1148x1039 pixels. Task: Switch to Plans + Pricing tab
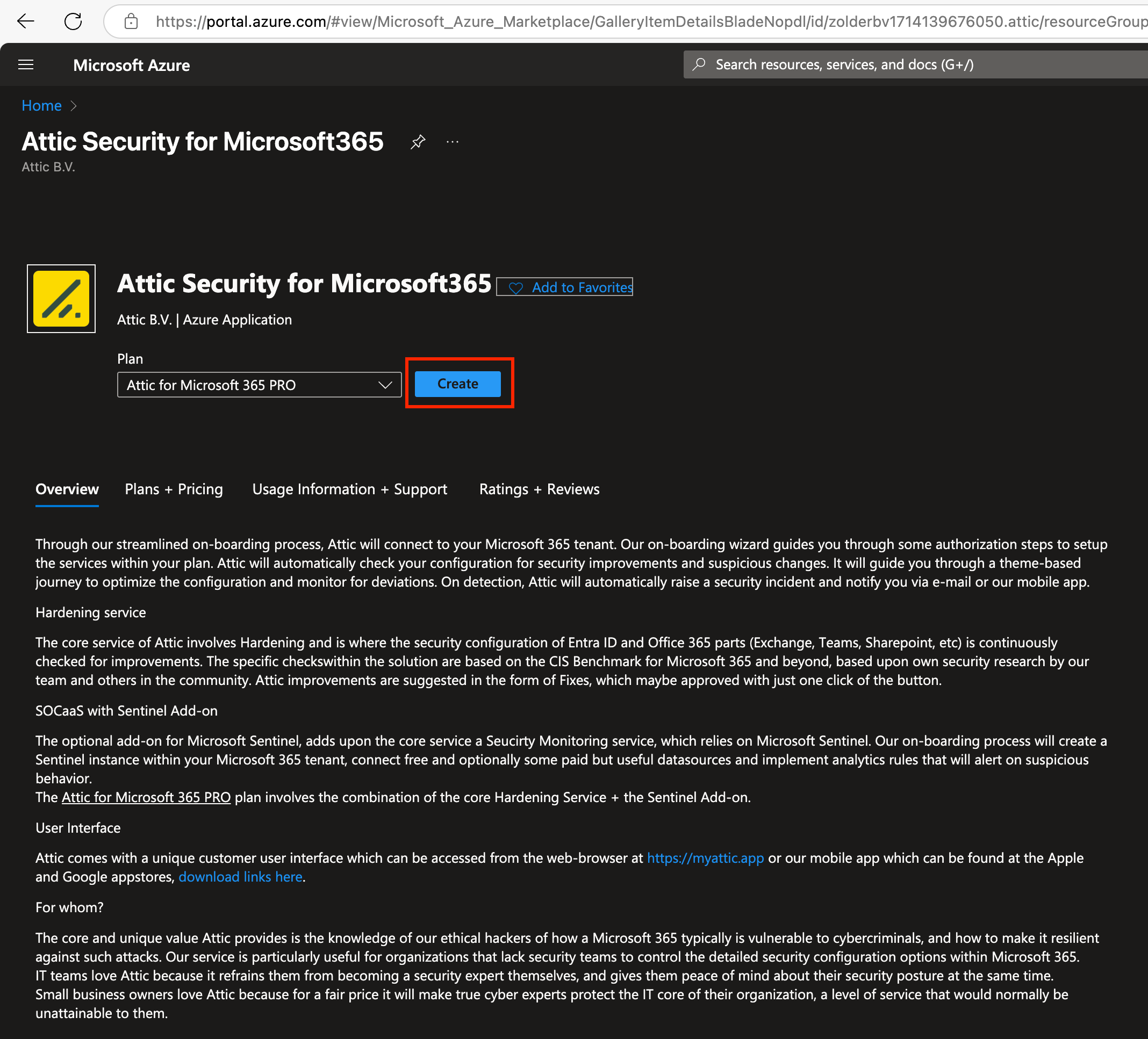click(174, 489)
